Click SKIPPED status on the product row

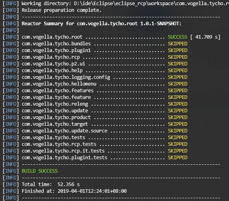[x=177, y=117]
